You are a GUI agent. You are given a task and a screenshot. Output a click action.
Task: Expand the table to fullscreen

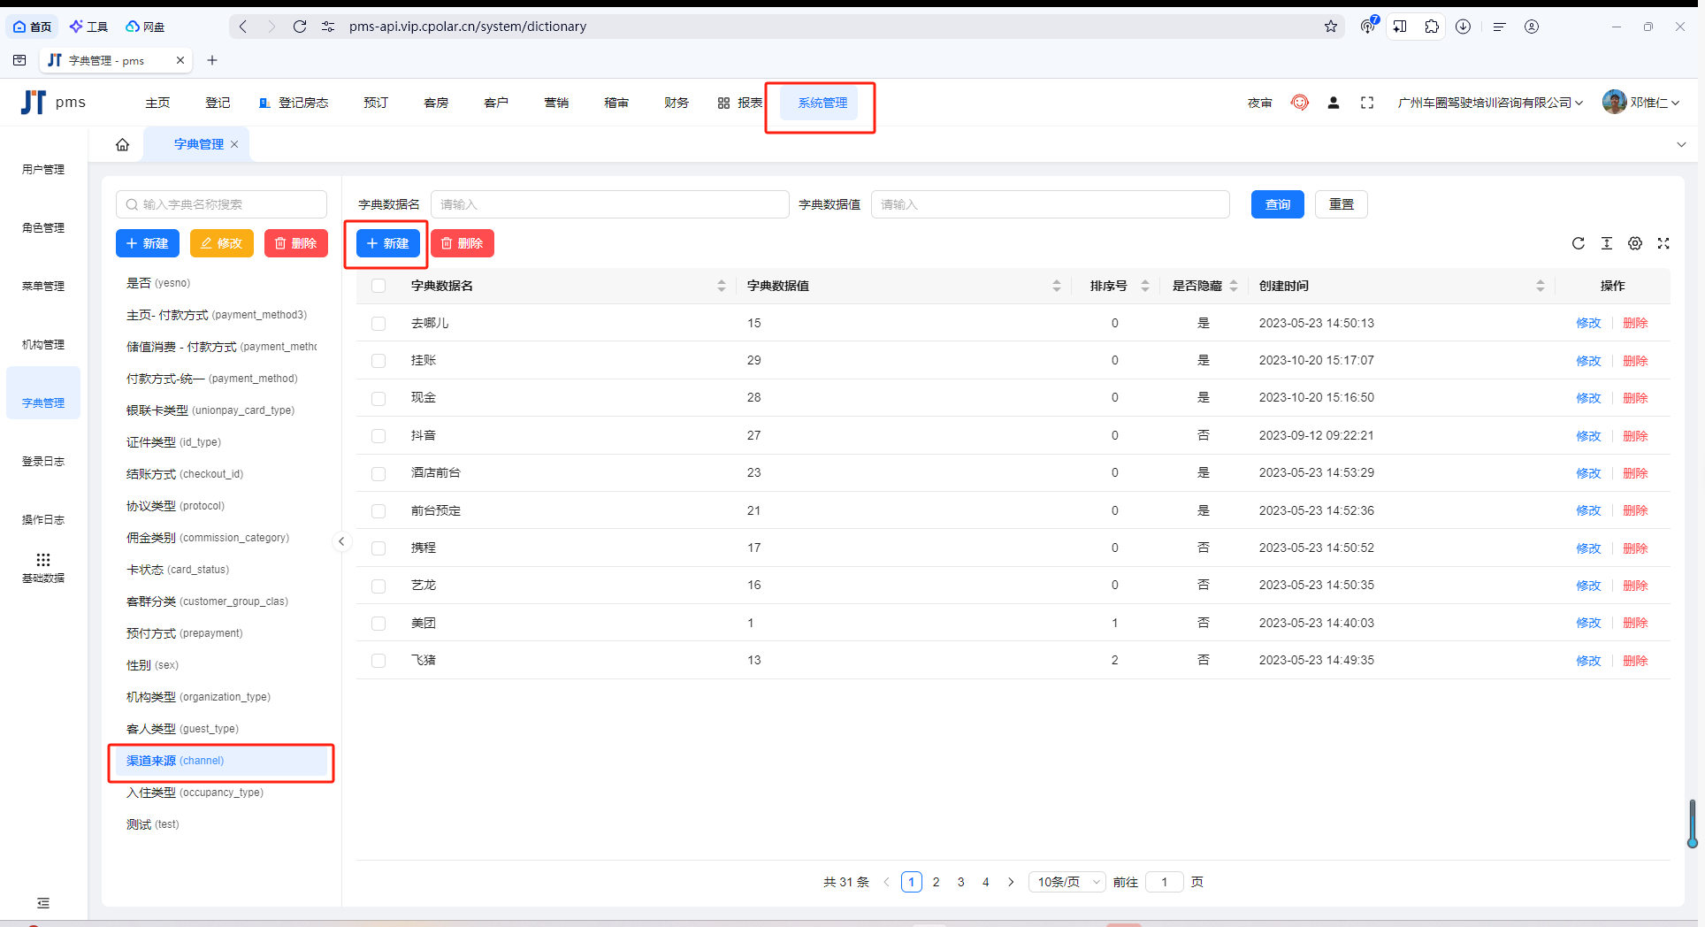tap(1663, 243)
